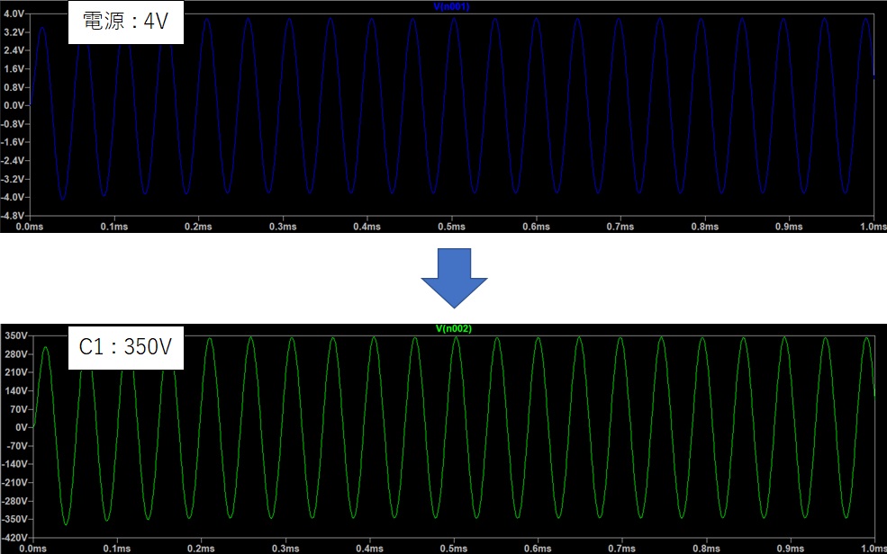Click the -2.4V label on upper vertical axis
The image size is (887, 554).
(x=14, y=161)
